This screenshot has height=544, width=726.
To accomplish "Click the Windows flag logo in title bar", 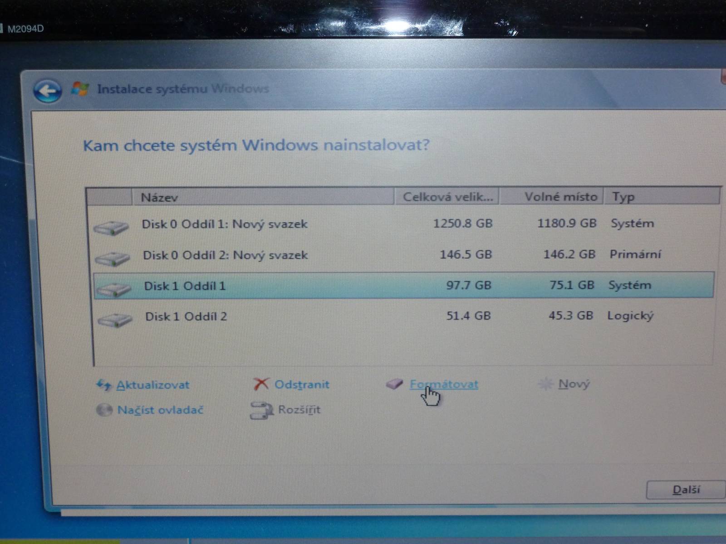I will pyautogui.click(x=80, y=88).
